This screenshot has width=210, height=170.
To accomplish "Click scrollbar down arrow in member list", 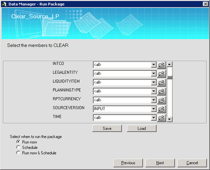I will coord(170,119).
